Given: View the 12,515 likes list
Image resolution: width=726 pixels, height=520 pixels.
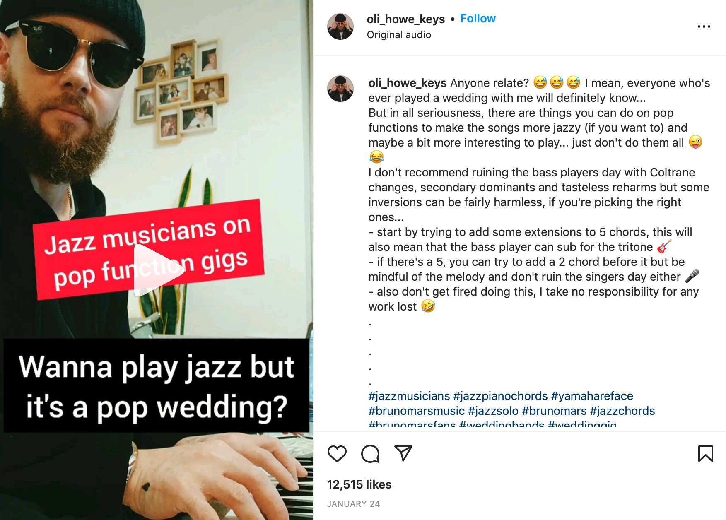Looking at the screenshot, I should coord(359,484).
